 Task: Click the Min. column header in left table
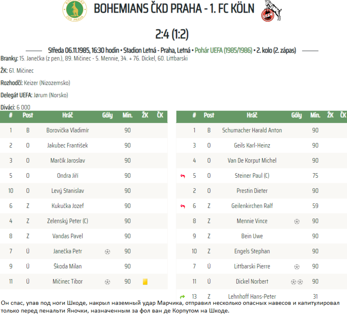coord(128,115)
